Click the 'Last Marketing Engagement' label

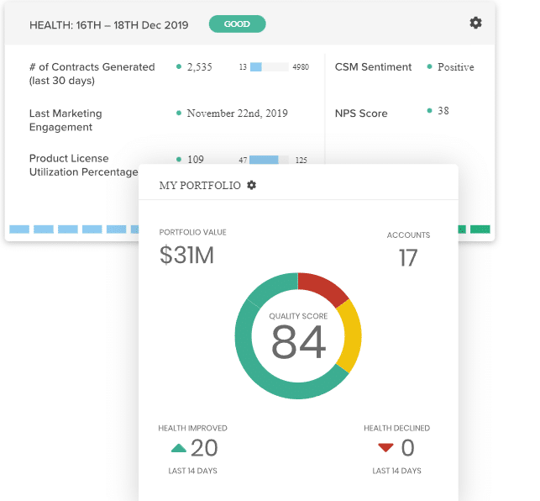(x=66, y=120)
